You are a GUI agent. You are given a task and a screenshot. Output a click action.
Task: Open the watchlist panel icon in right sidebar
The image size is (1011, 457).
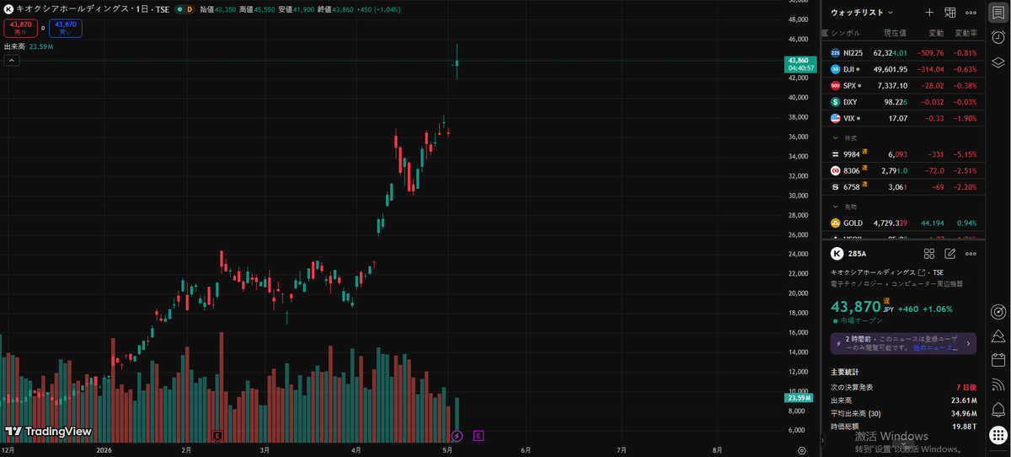coord(998,13)
